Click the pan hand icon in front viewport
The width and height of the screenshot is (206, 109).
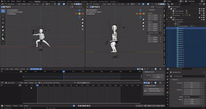click(x=82, y=23)
